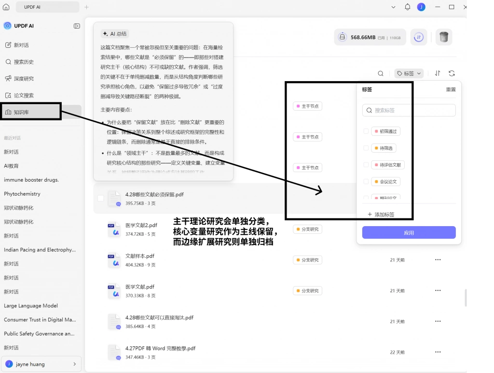Viewport: 494px width, 373px height.
Task: Check the 初筛通过 tag checkbox
Action: [366, 131]
